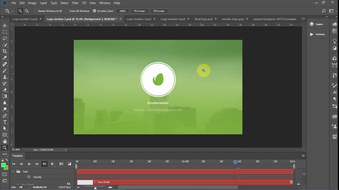Screen dimensions: 339x190
Task: Split clip at playhead with scissors
Action: tap(61, 164)
